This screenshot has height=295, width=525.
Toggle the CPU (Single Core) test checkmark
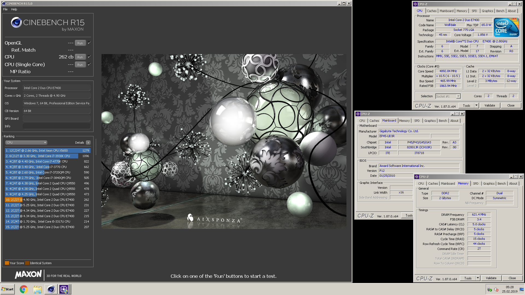click(x=89, y=64)
